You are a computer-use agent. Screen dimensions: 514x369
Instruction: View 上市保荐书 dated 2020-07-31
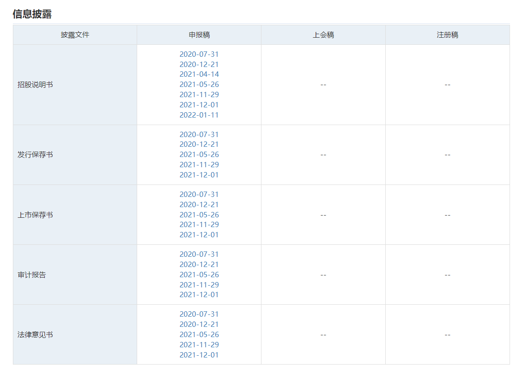tap(199, 194)
